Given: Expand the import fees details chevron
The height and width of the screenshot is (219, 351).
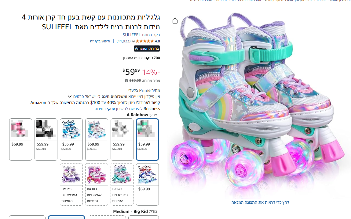Looking at the screenshot, I should (69, 96).
